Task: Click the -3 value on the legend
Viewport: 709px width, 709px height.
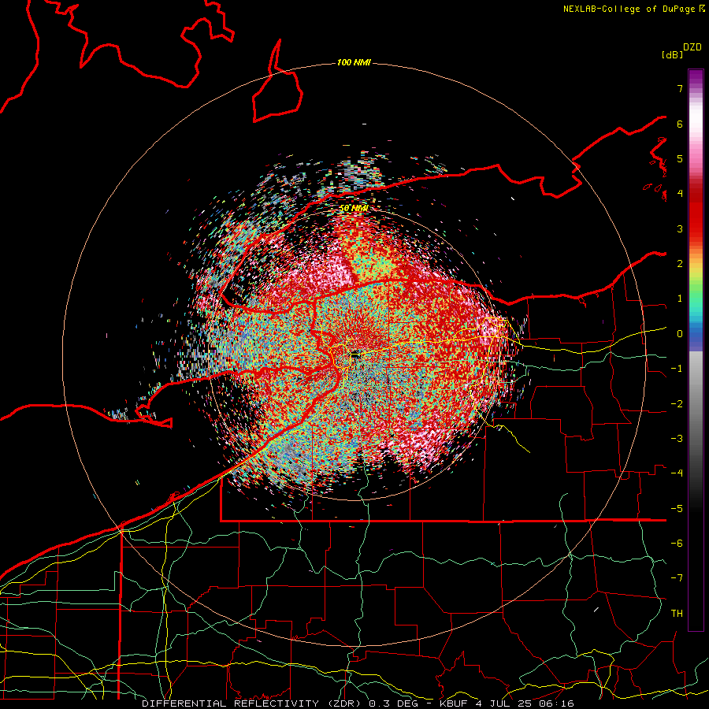Action: 677,439
